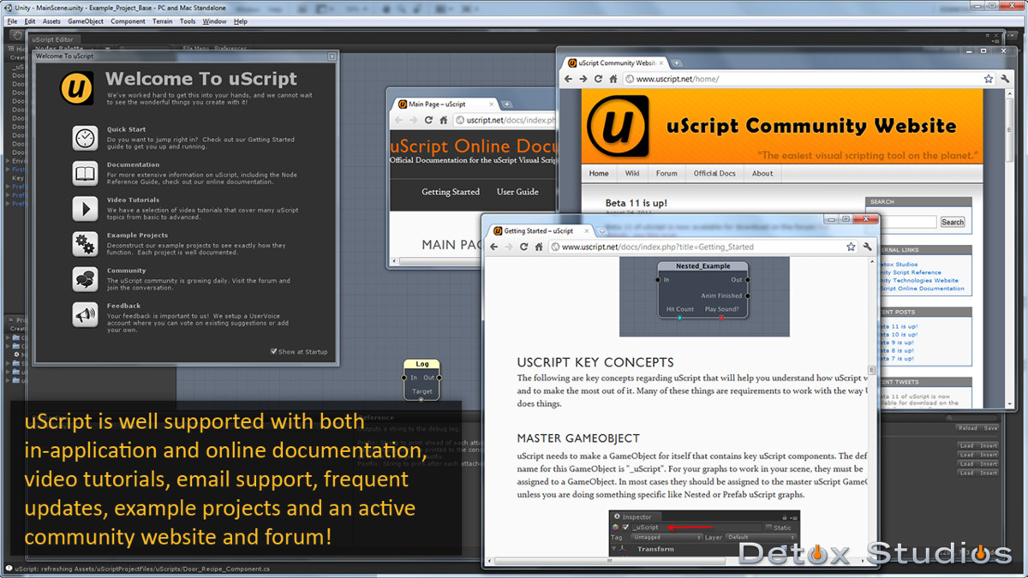Select Main Page – uScript browser tab
The width and height of the screenshot is (1028, 578).
click(445, 104)
